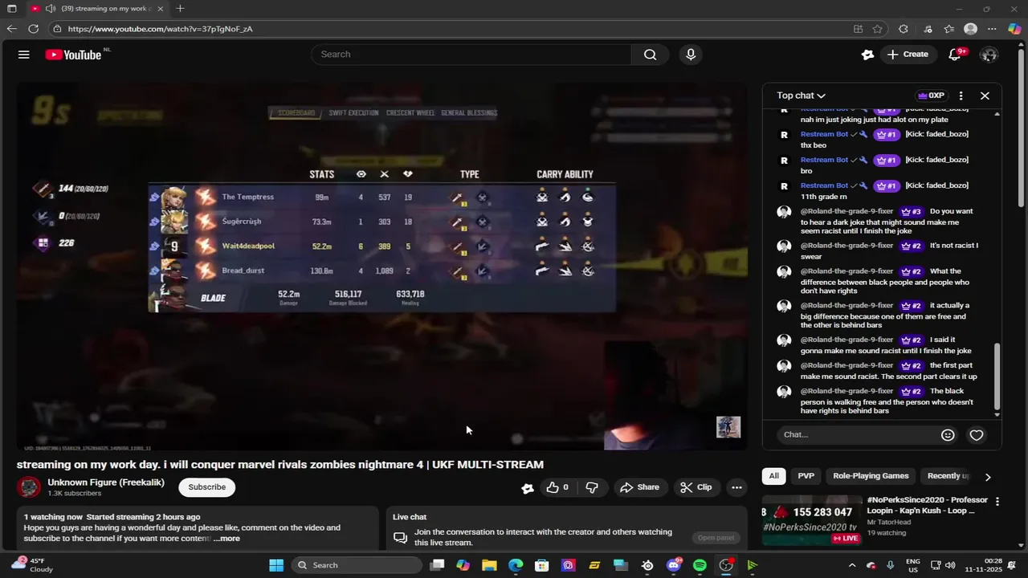1028x578 pixels.
Task: Open Unknown Figure (Freekalik) channel link
Action: [x=106, y=482]
